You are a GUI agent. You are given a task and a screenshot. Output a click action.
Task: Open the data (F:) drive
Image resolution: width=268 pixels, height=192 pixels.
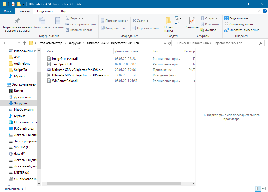click(x=20, y=154)
